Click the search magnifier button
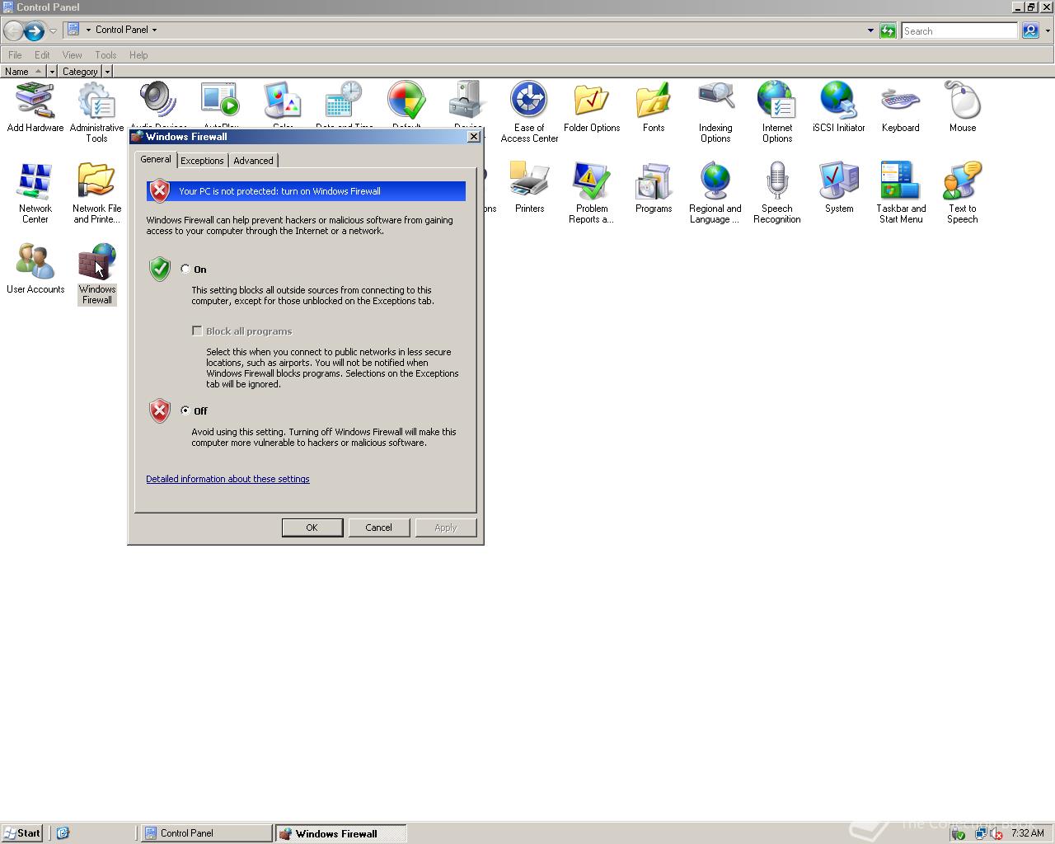The height and width of the screenshot is (844, 1055). coord(1030,30)
